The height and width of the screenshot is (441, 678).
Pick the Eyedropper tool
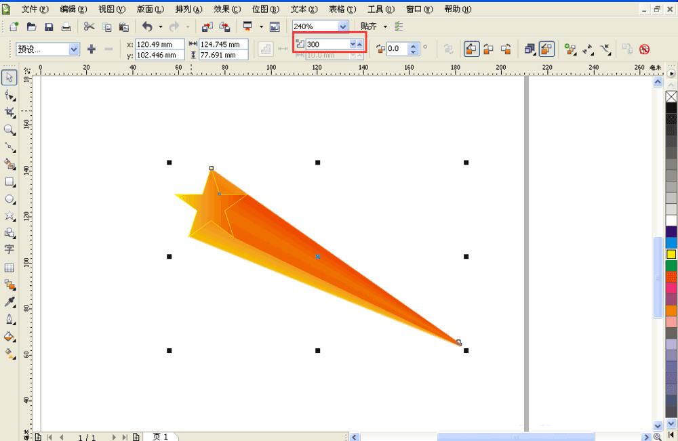tap(9, 302)
